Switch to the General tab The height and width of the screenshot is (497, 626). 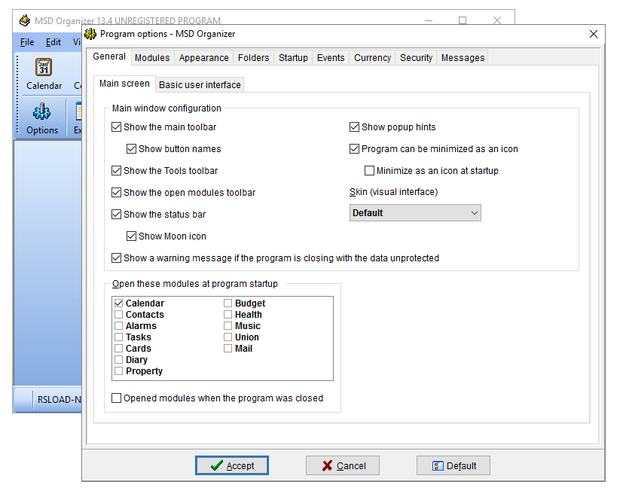coord(109,56)
